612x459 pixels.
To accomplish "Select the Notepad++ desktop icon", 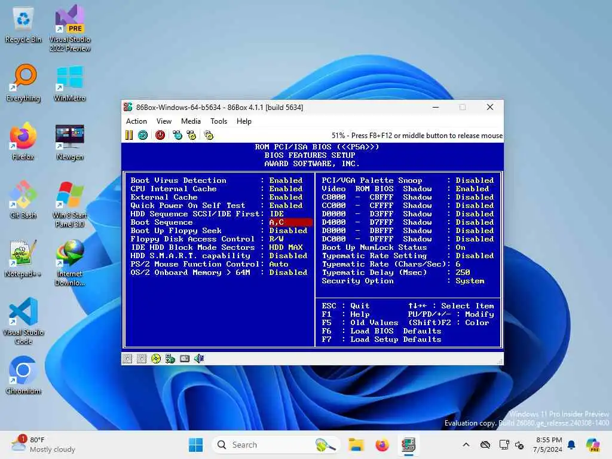I will (x=23, y=258).
